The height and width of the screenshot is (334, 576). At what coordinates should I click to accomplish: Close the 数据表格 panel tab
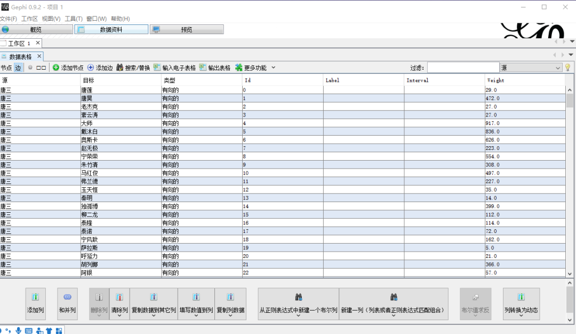tap(39, 56)
